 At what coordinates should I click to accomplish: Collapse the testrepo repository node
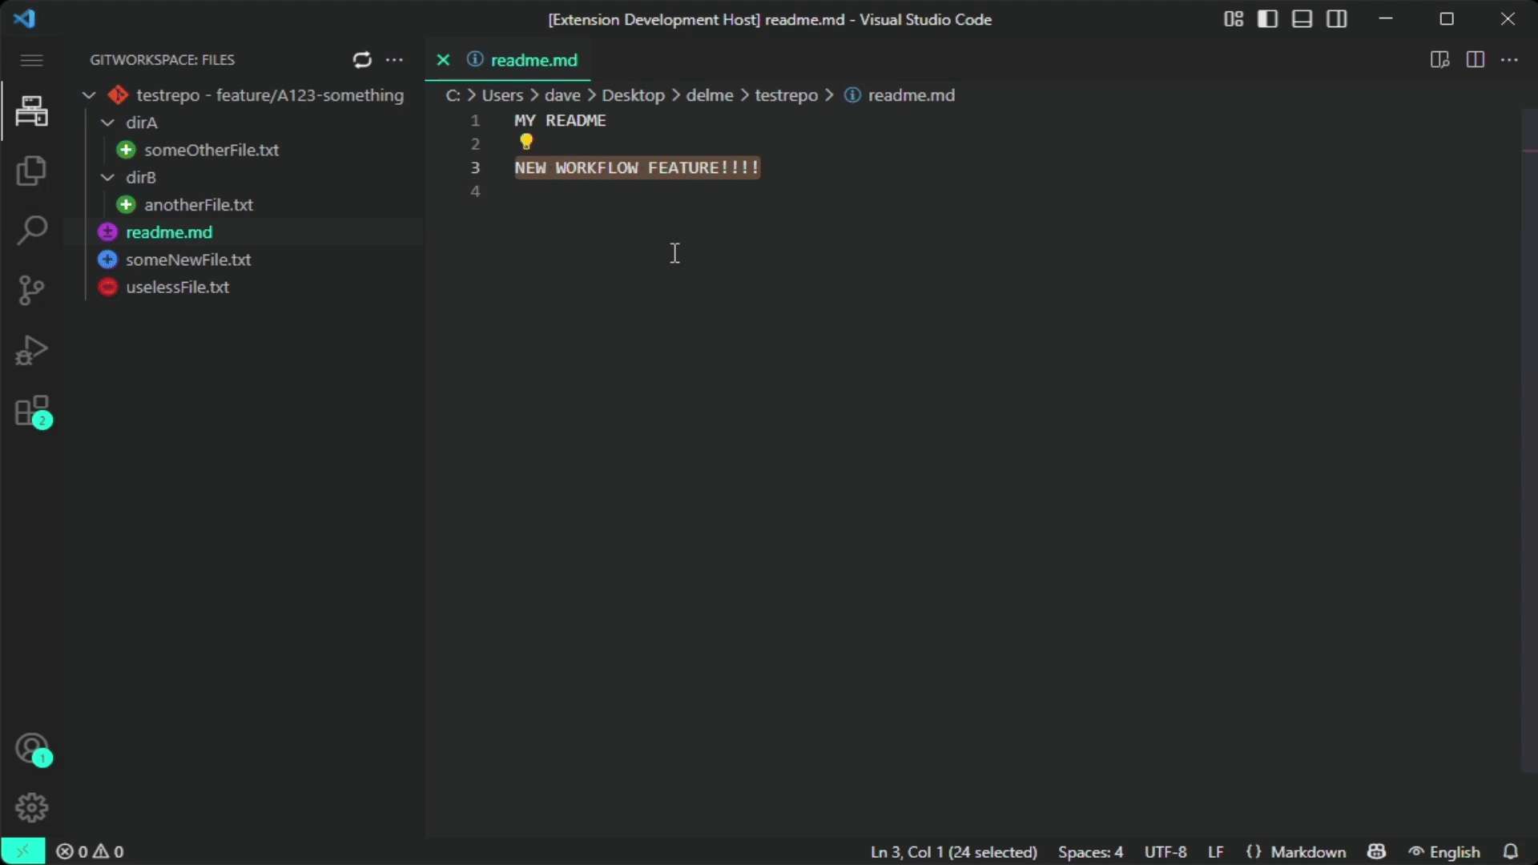[x=89, y=95]
